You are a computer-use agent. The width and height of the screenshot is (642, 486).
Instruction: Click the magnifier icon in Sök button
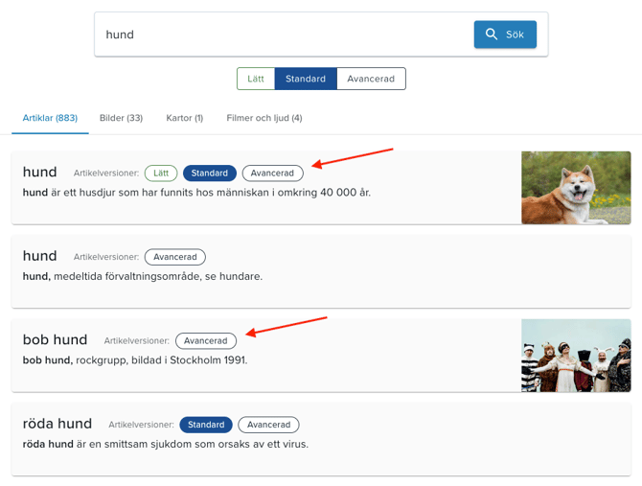coord(492,34)
